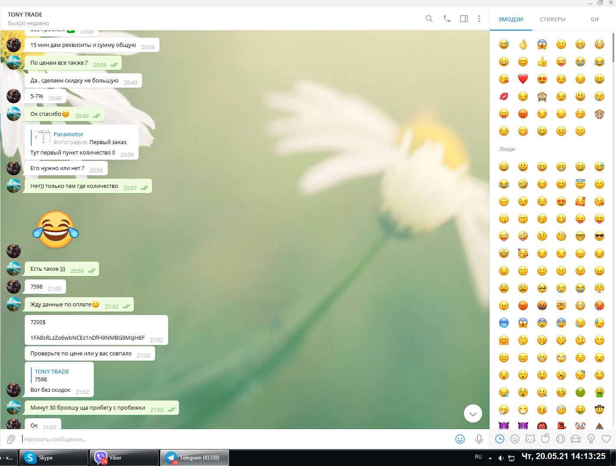
Task: Switch to the ЭМОДЗИ tab
Action: pyautogui.click(x=510, y=19)
